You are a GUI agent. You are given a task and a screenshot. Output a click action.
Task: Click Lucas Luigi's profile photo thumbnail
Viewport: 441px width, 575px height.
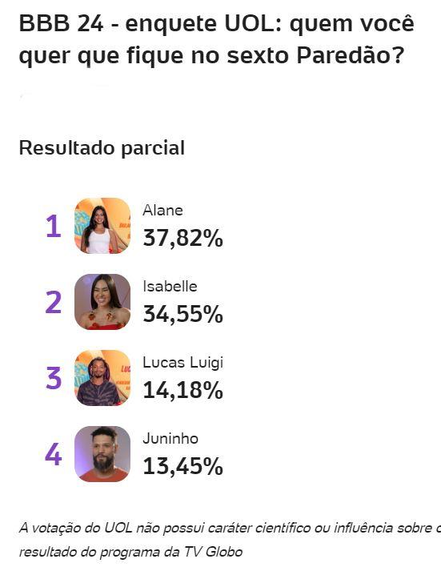(102, 378)
